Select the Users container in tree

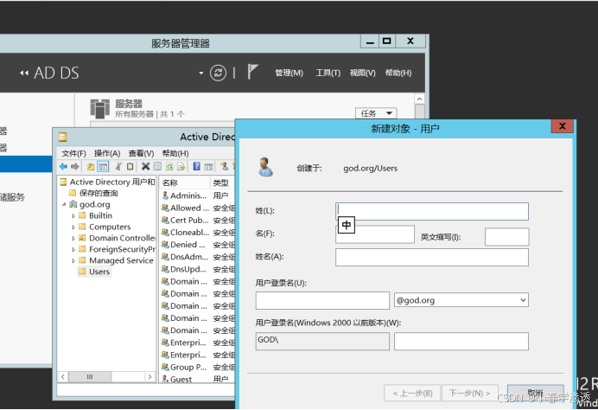pyautogui.click(x=94, y=272)
